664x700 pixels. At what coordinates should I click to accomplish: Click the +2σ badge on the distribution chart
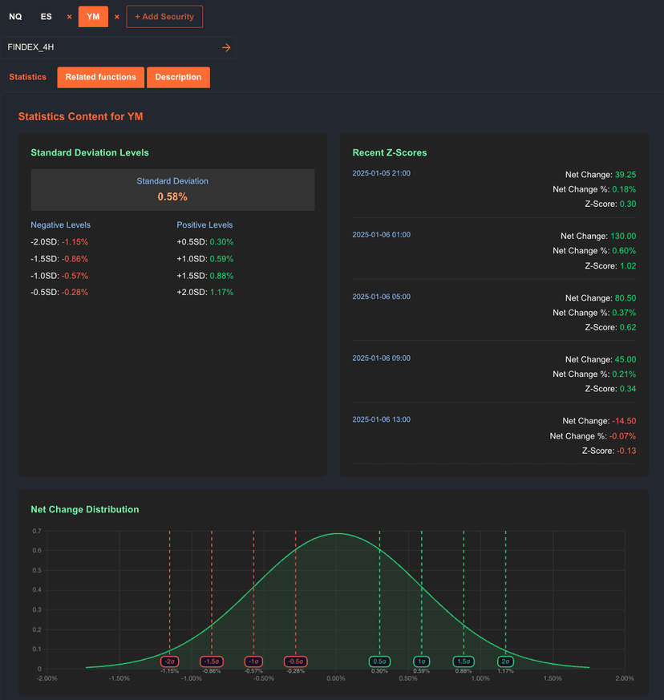[x=504, y=662]
